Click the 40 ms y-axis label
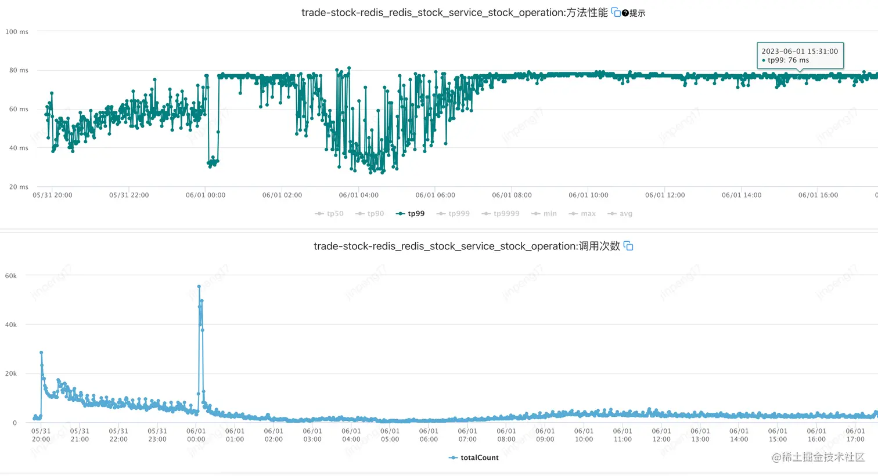 [x=19, y=148]
